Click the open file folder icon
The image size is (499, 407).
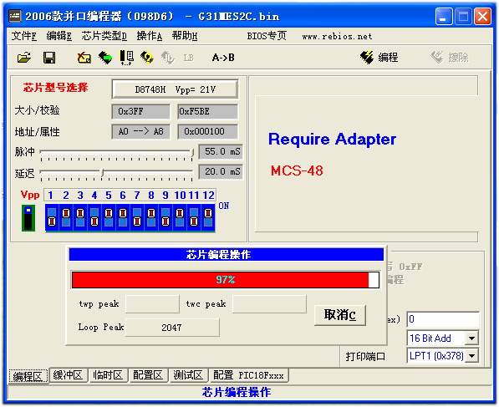tap(24, 58)
